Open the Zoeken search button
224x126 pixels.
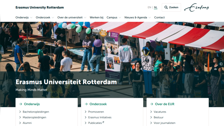click(x=171, y=7)
